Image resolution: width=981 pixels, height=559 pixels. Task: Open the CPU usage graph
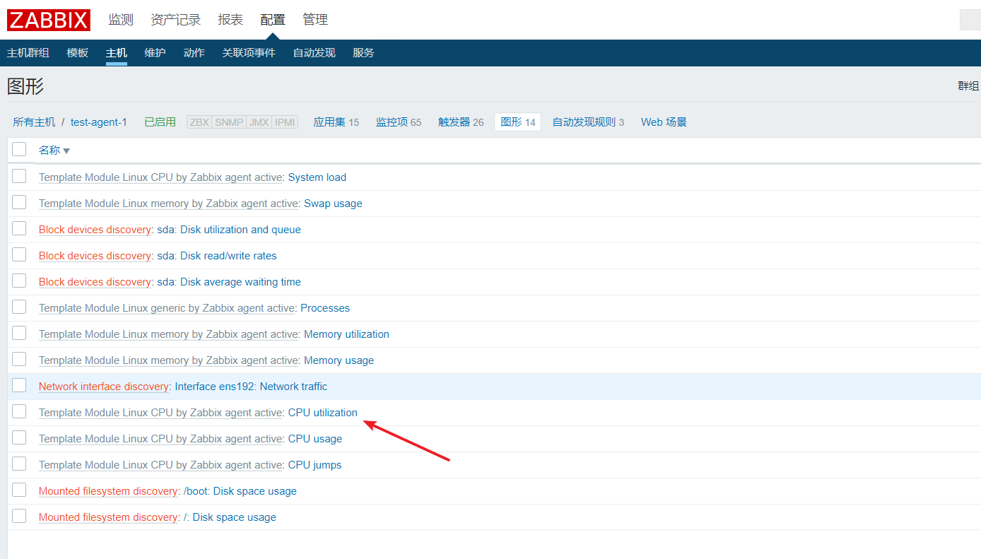pyautogui.click(x=315, y=439)
